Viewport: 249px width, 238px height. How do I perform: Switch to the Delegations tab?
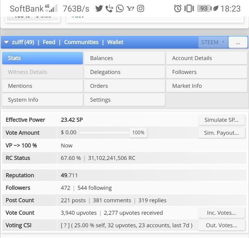[x=124, y=72]
